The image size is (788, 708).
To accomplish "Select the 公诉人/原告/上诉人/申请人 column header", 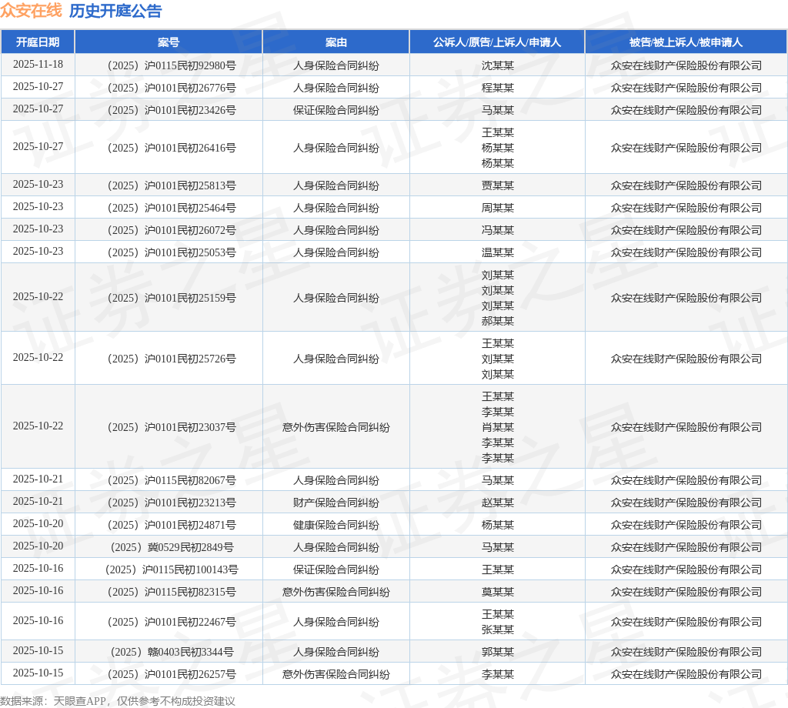I will coord(497,42).
